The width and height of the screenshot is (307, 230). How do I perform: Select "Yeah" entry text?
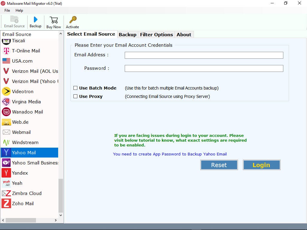(17, 183)
